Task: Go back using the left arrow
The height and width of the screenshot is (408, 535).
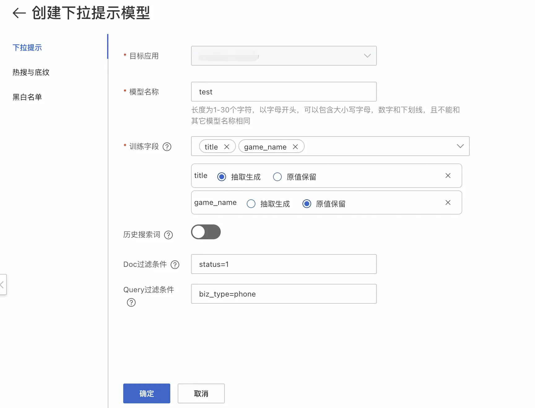Action: (x=19, y=13)
